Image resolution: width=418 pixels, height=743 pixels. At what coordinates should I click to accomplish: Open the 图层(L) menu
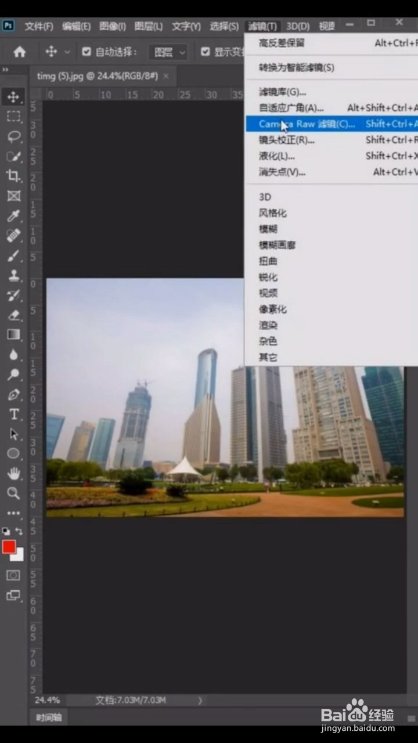pyautogui.click(x=149, y=26)
